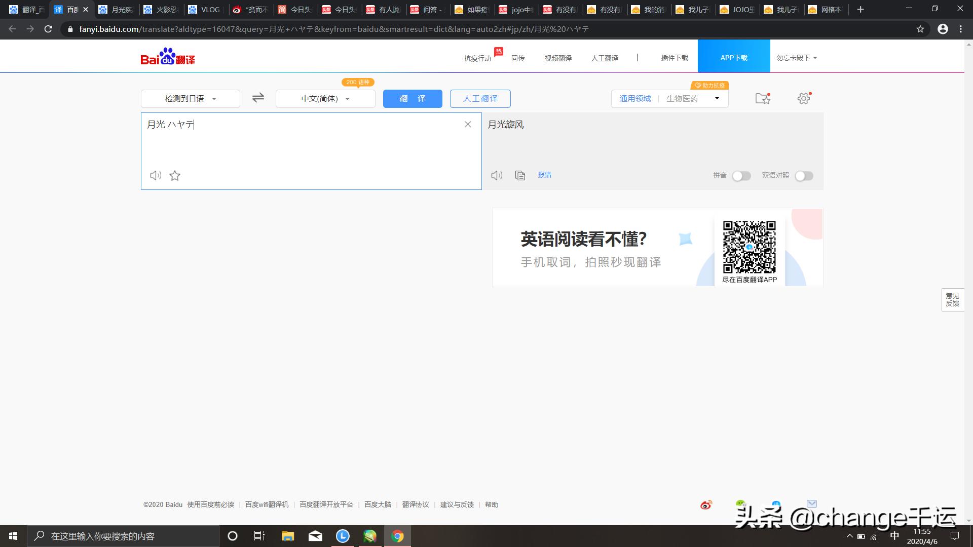Open the Windows Start menu

(x=13, y=536)
